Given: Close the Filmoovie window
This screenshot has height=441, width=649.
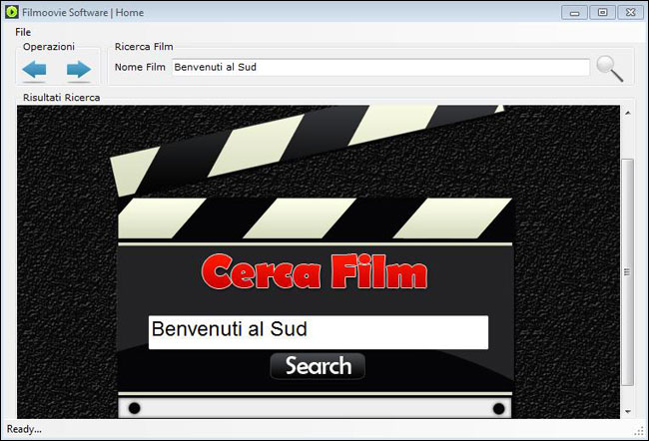Looking at the screenshot, I should tap(630, 12).
